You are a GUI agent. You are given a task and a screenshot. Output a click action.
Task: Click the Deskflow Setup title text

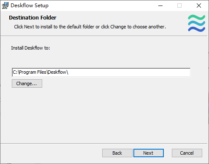(x=30, y=6)
